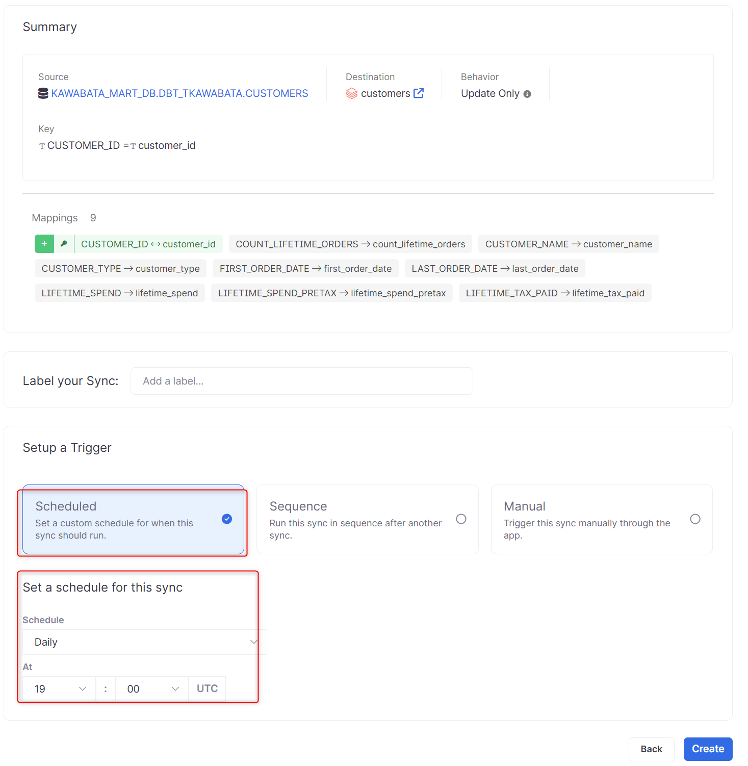
Task: Click the COUNT_LIFETIME_ORDERS mapping chip
Action: pyautogui.click(x=350, y=244)
